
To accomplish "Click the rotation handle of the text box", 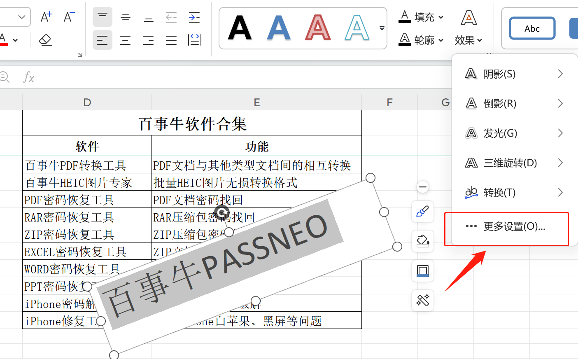I will pyautogui.click(x=222, y=213).
